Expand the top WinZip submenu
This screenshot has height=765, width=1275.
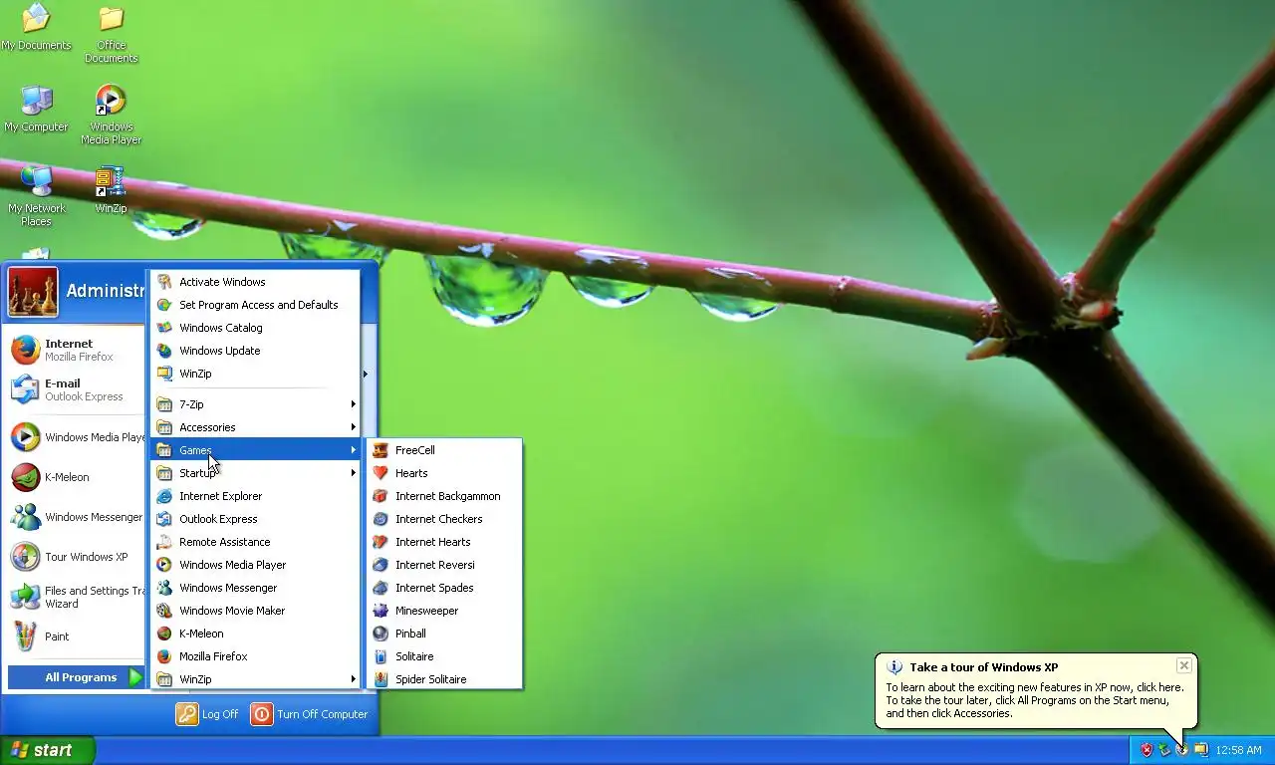tap(255, 374)
